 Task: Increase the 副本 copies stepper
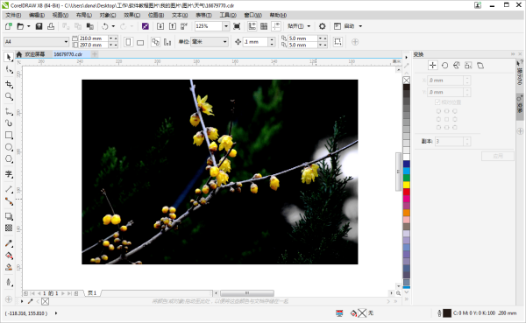coord(467,139)
